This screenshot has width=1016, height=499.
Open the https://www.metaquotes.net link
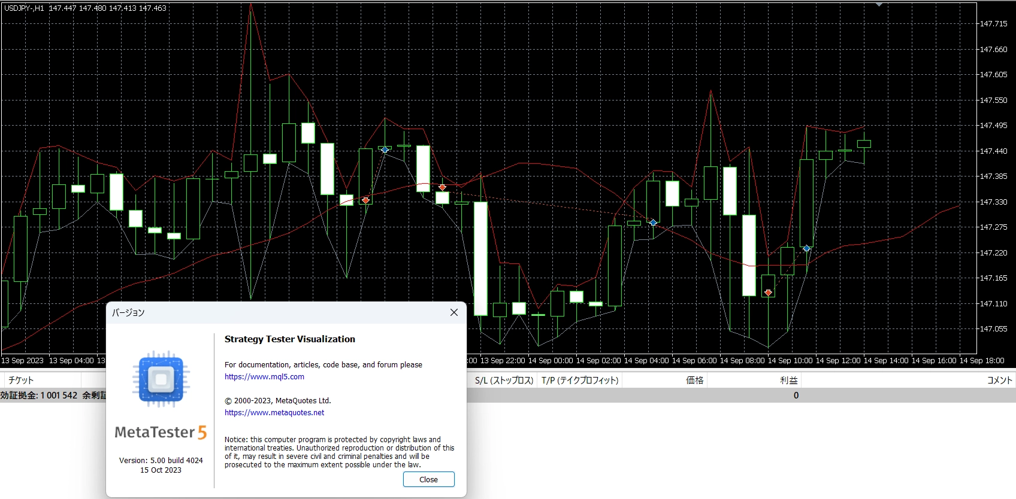click(274, 413)
